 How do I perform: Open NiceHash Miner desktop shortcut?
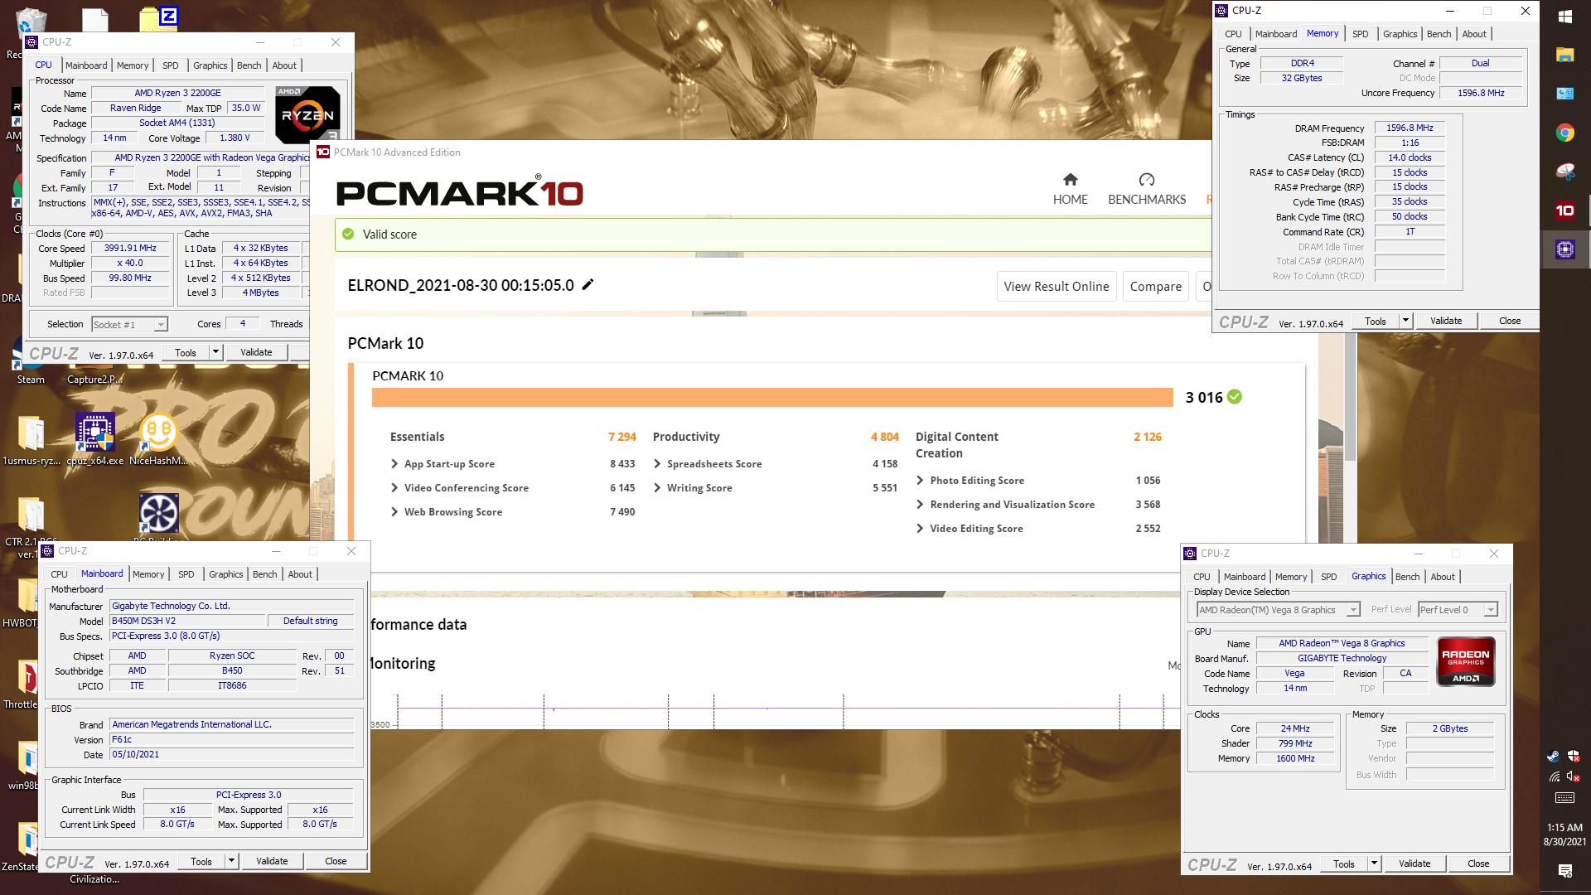coord(158,439)
